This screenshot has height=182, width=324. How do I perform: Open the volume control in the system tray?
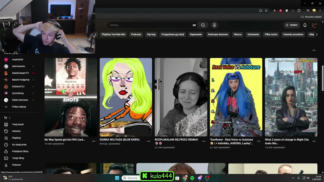tap(308, 178)
